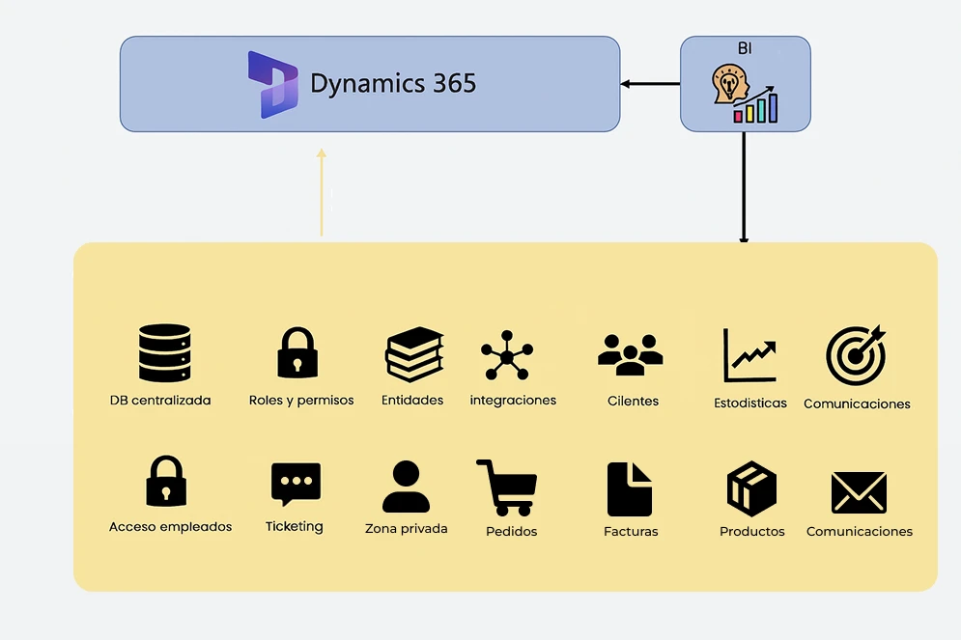The width and height of the screenshot is (961, 640).
Task: Click the "Dynamics 365" title text
Action: click(393, 84)
